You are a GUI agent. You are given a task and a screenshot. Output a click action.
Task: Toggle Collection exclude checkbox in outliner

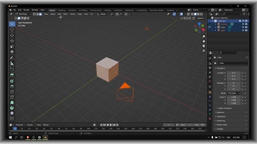(240, 21)
